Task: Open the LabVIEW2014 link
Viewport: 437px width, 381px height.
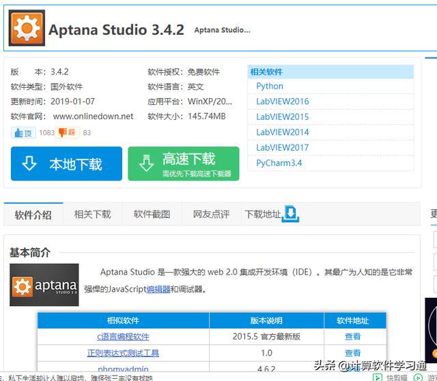Action: (282, 132)
